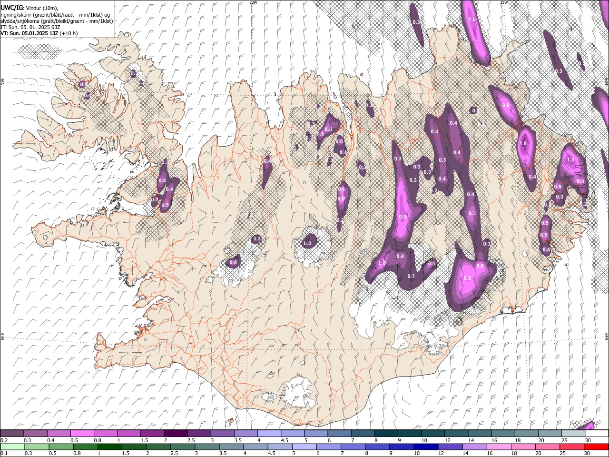This screenshot has width=609, height=457.
Task: Click the upper legend swatch between 0.3 and 0.4
Action: pos(35,434)
